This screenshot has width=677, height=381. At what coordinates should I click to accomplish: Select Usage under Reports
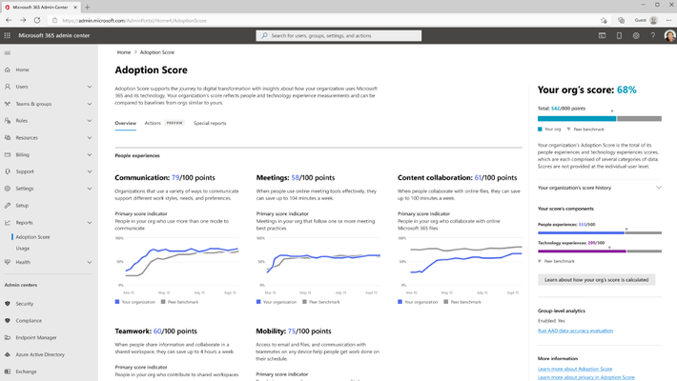(23, 248)
